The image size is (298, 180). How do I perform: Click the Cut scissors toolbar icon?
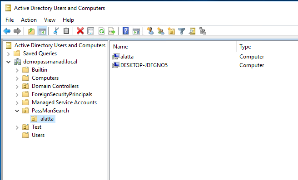(x=56, y=31)
